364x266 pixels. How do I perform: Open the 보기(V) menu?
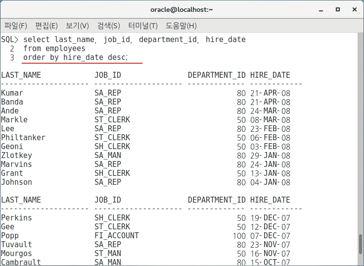tap(77, 26)
